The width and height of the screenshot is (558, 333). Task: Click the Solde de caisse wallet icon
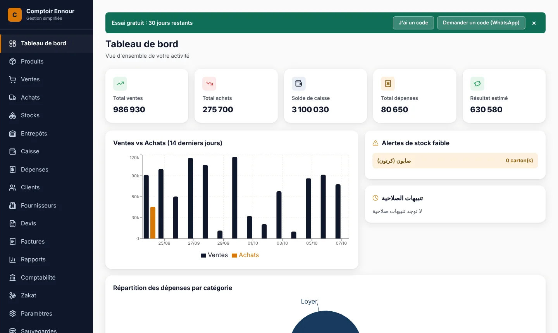pyautogui.click(x=299, y=84)
